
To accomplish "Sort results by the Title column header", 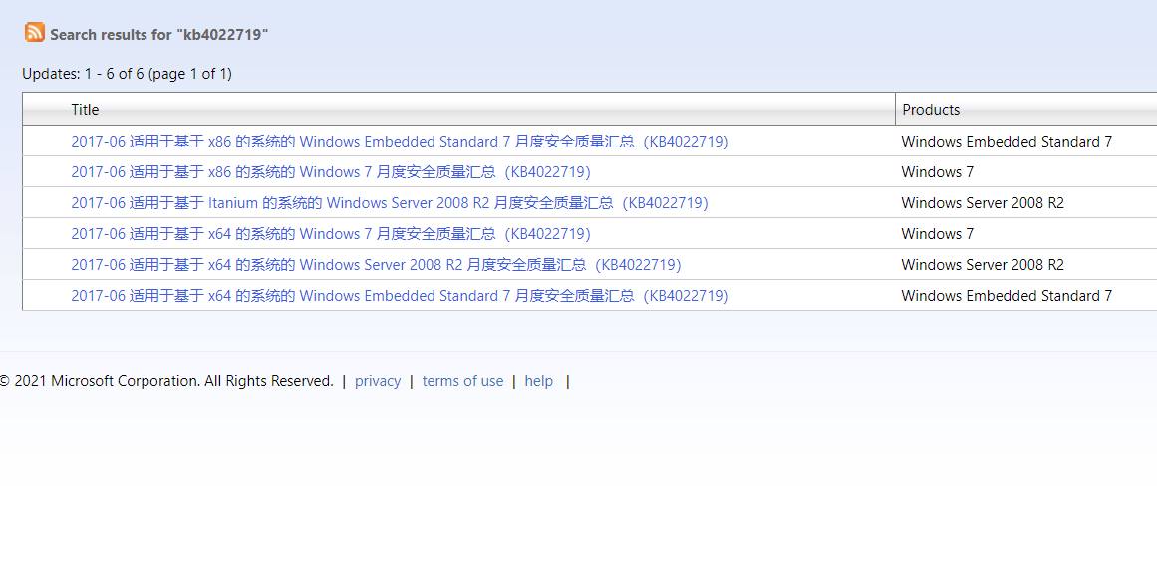I will pyautogui.click(x=85, y=109).
